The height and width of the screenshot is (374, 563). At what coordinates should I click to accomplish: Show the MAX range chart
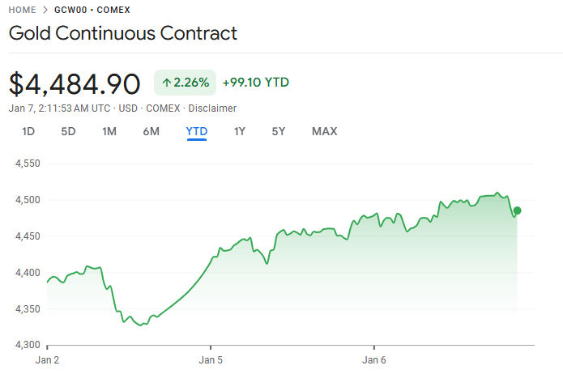[324, 131]
